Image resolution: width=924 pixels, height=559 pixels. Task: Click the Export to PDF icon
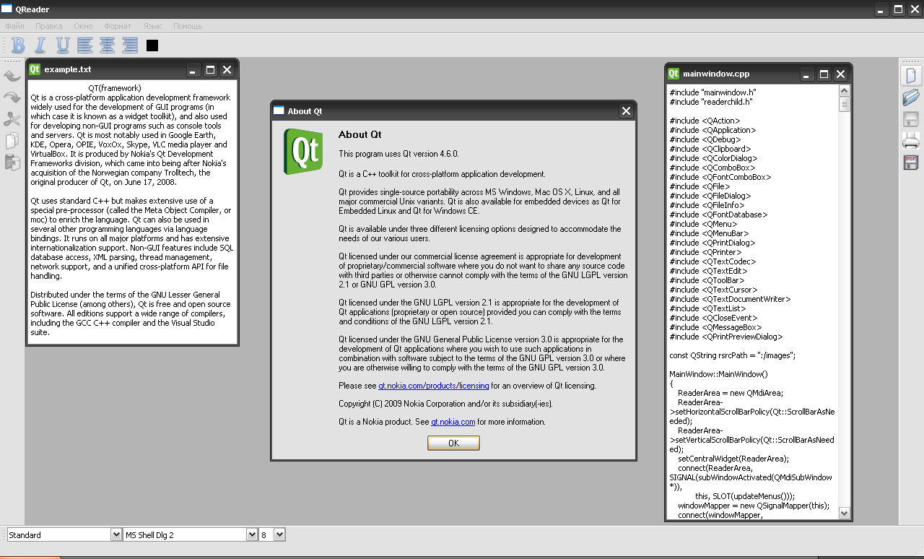[911, 162]
